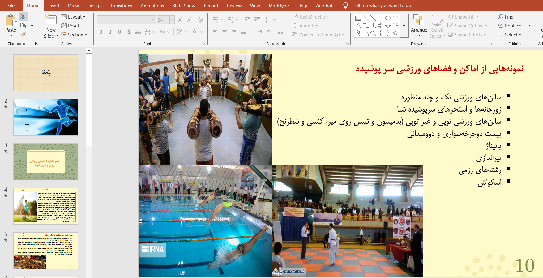Switch to the Transitions tab
This screenshot has width=543, height=278.
(x=121, y=6)
